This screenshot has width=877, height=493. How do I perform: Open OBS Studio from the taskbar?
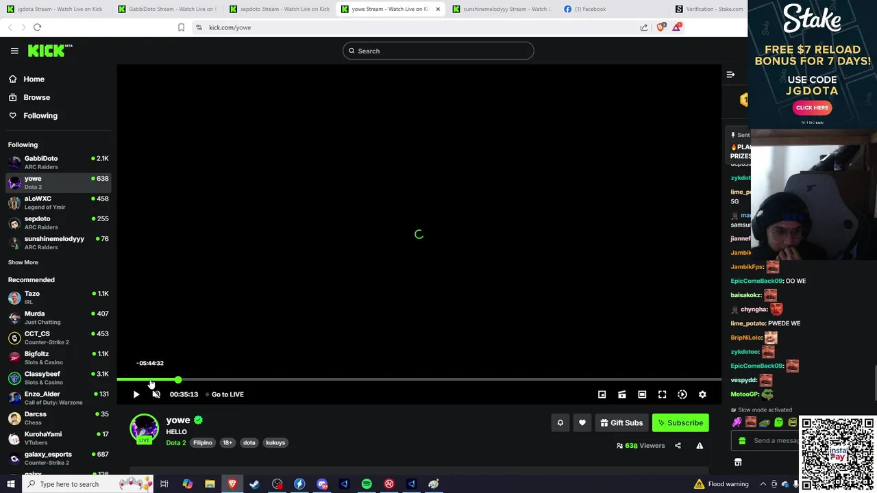click(x=277, y=484)
